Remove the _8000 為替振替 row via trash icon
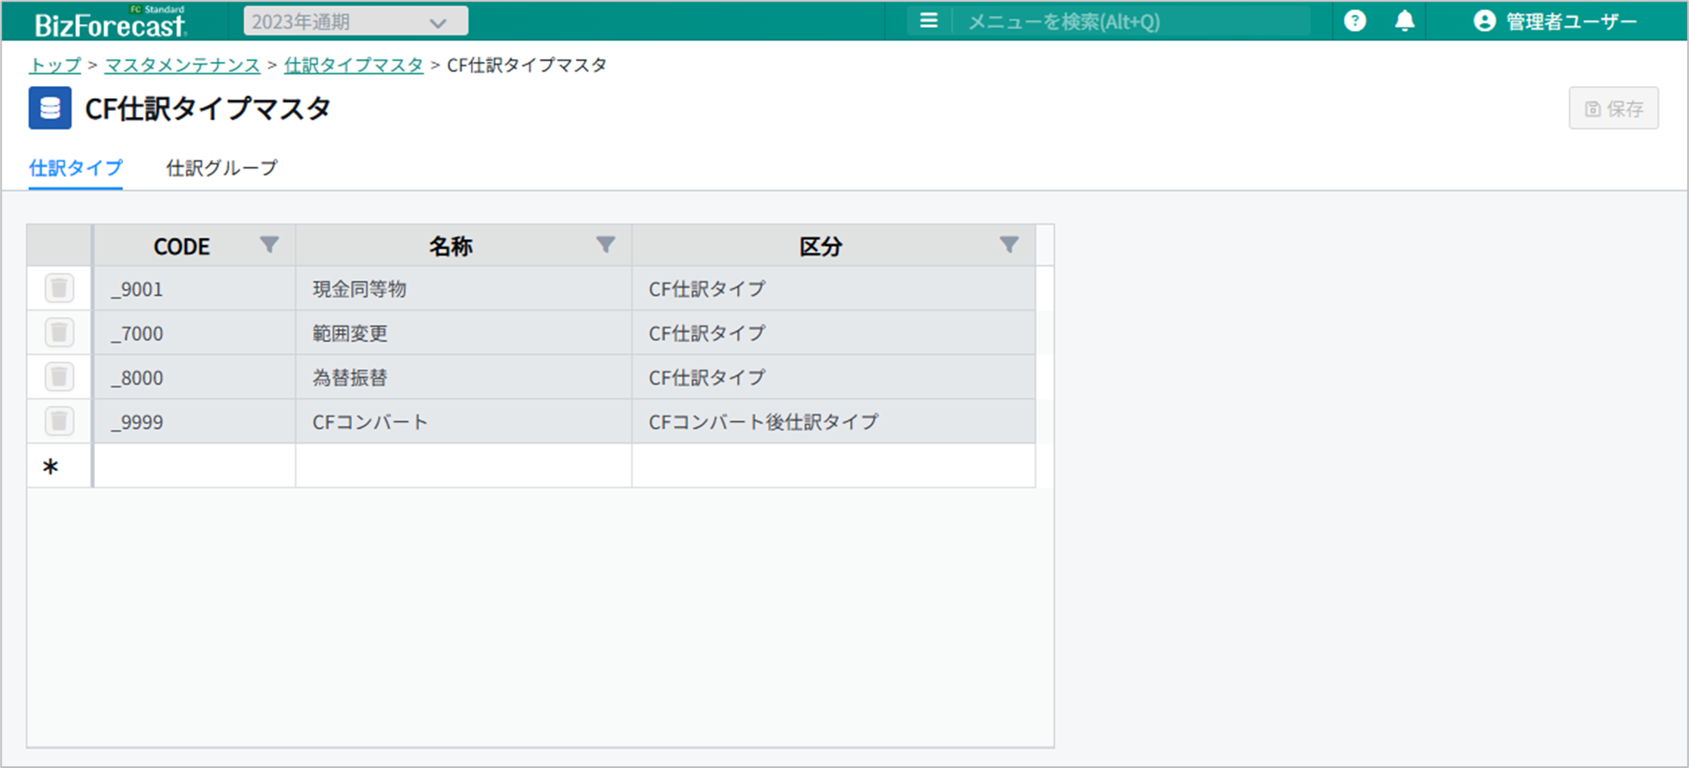This screenshot has height=768, width=1689. (59, 377)
